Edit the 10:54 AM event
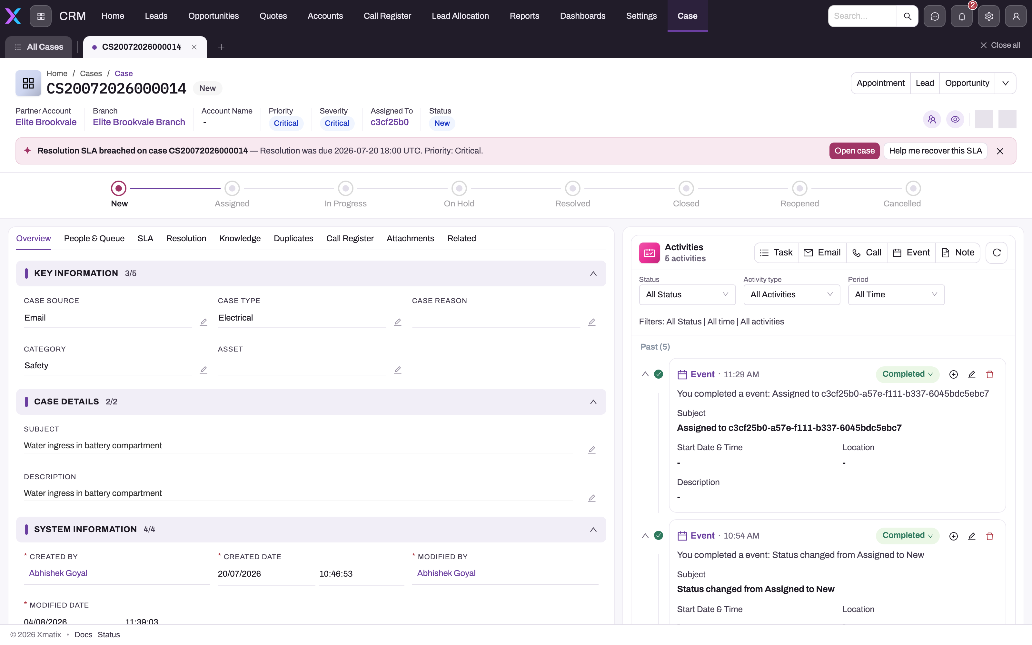 pyautogui.click(x=971, y=536)
